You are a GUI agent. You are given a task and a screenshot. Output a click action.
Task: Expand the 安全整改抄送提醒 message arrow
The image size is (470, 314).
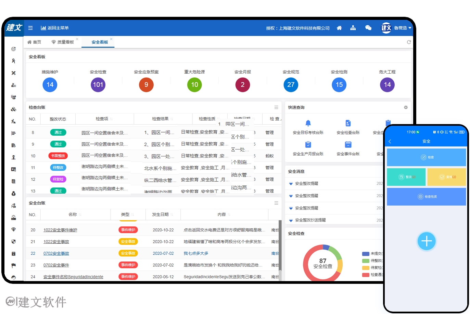291,220
